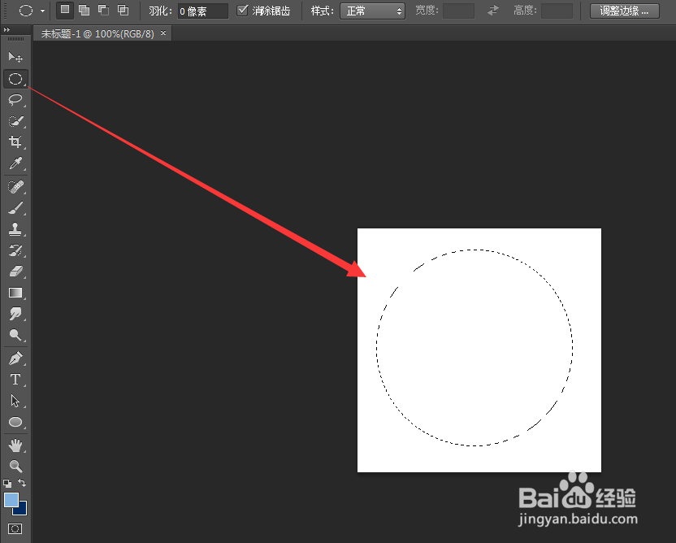Select the Gradient tool
This screenshot has width=676, height=543.
(x=15, y=293)
